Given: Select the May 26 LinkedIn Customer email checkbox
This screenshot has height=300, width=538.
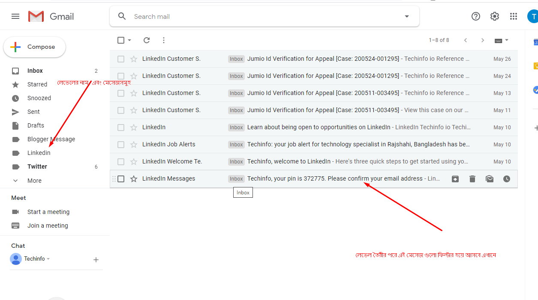Looking at the screenshot, I should [x=121, y=59].
